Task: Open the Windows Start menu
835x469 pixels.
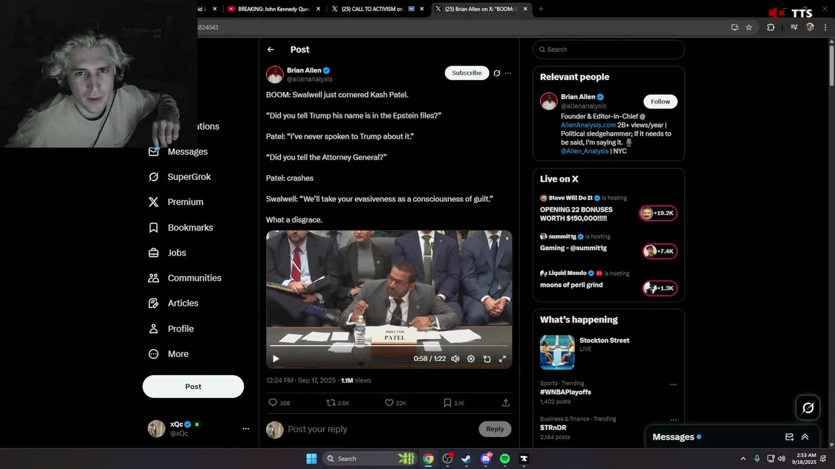Action: 312,459
